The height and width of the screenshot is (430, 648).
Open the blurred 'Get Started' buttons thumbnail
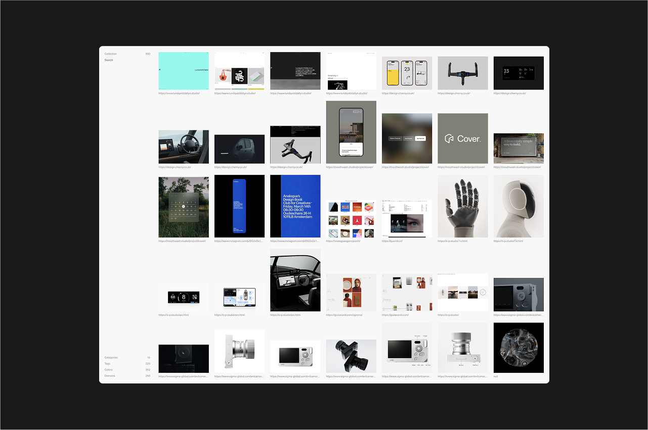(407, 138)
